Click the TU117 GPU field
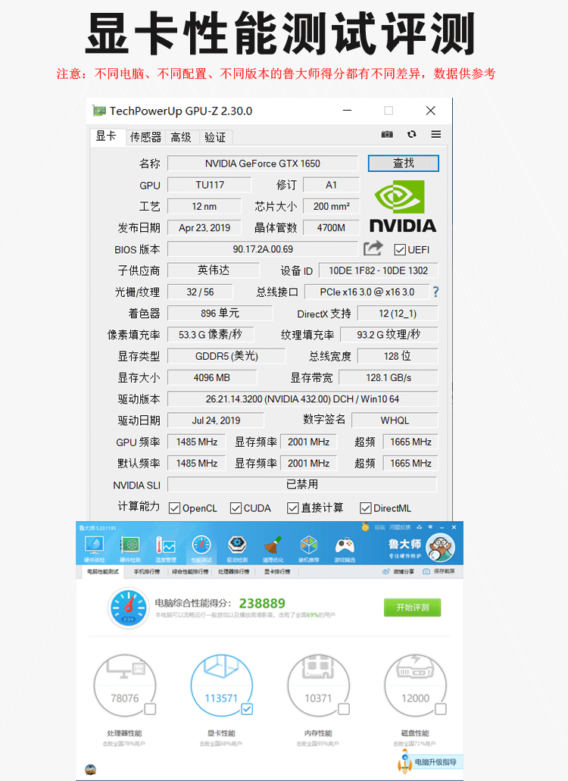The image size is (568, 781). [x=210, y=185]
